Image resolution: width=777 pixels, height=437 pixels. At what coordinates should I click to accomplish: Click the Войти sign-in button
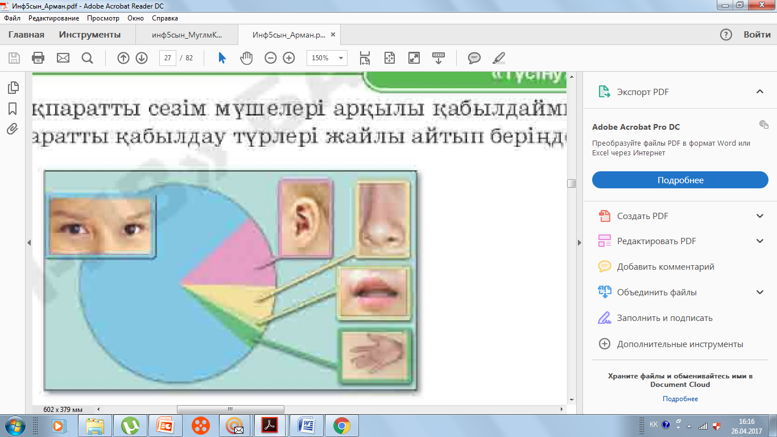(x=757, y=35)
